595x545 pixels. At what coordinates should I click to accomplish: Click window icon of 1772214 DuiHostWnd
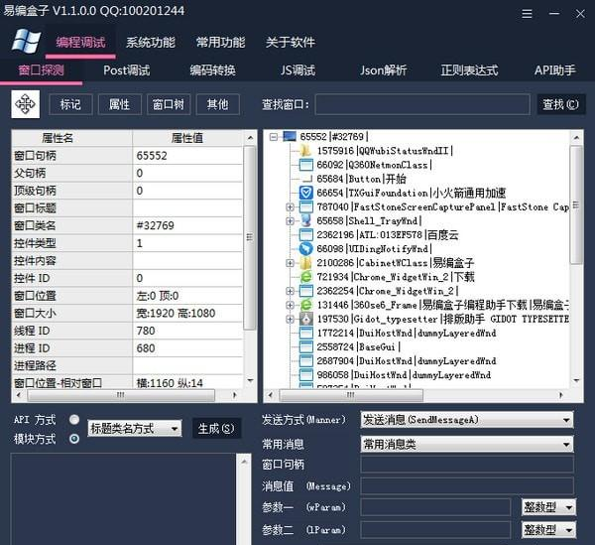click(305, 334)
